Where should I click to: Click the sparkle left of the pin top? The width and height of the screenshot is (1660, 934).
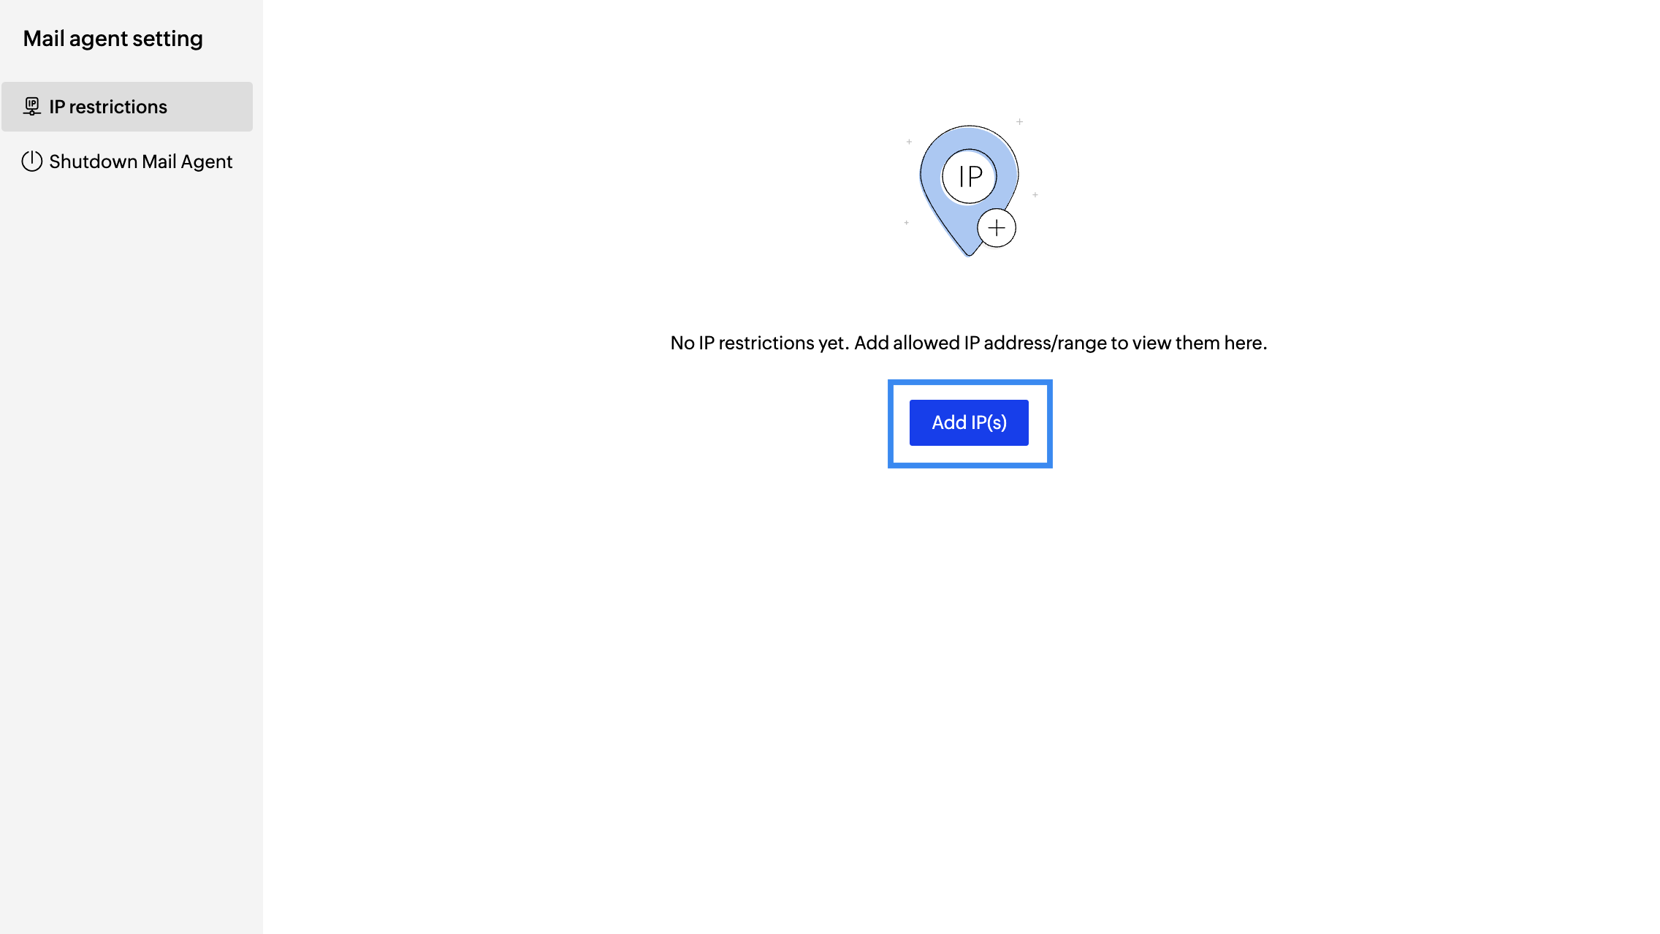909,142
